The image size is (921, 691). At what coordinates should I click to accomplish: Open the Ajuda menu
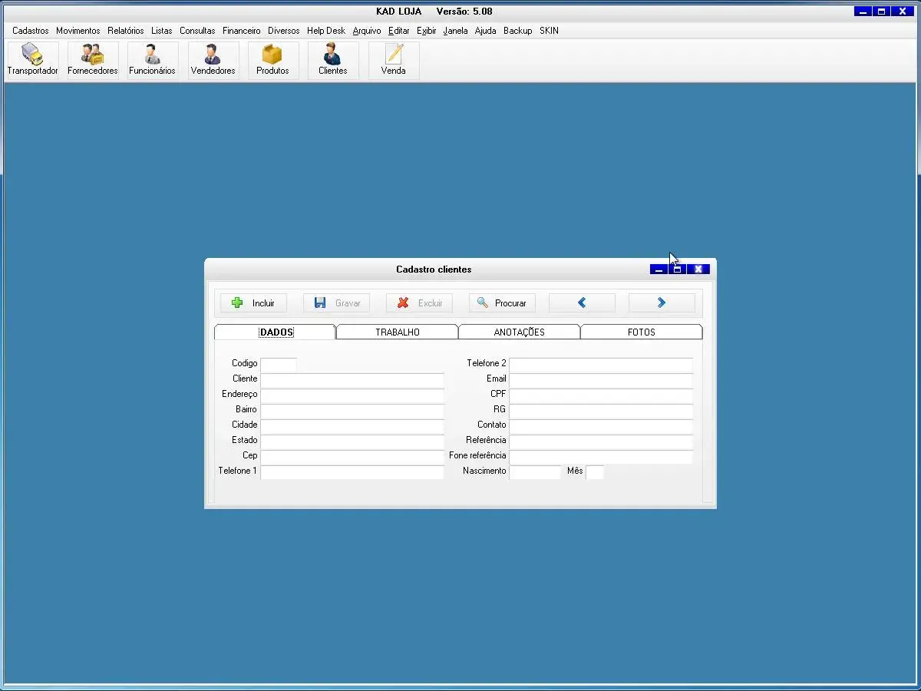[x=486, y=31]
